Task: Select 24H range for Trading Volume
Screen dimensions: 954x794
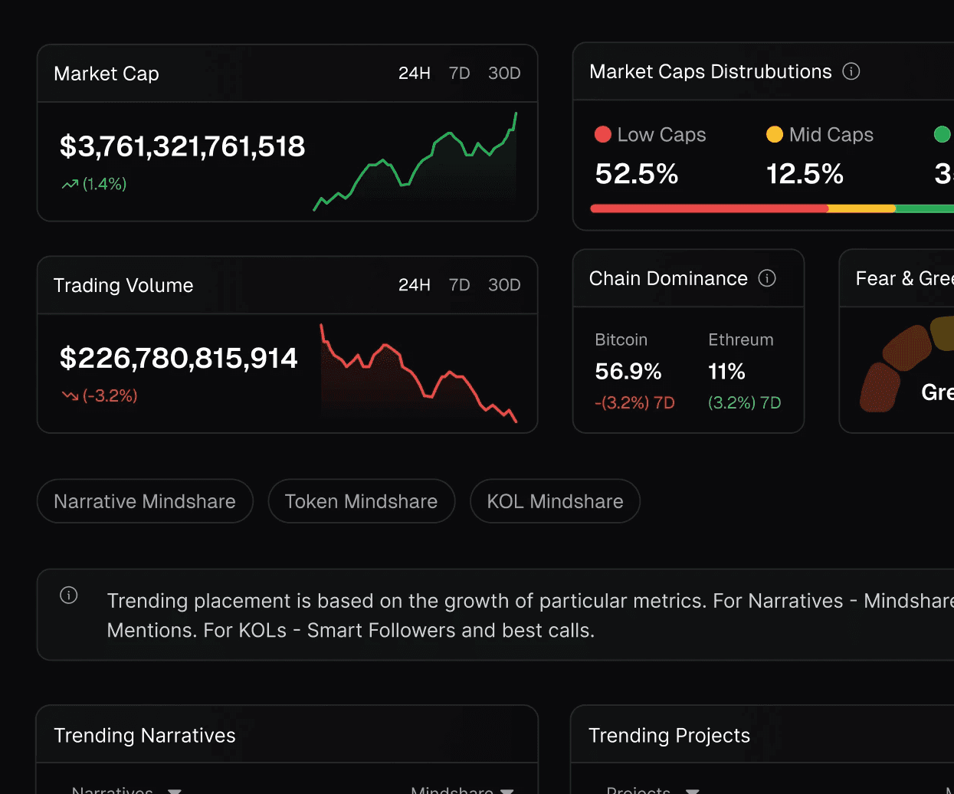Action: pyautogui.click(x=415, y=284)
